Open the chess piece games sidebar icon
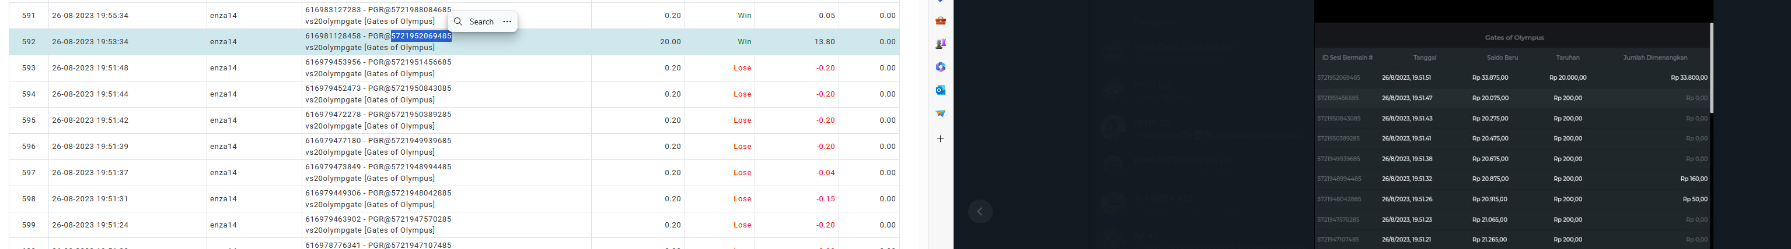The image size is (1791, 249). 940,44
